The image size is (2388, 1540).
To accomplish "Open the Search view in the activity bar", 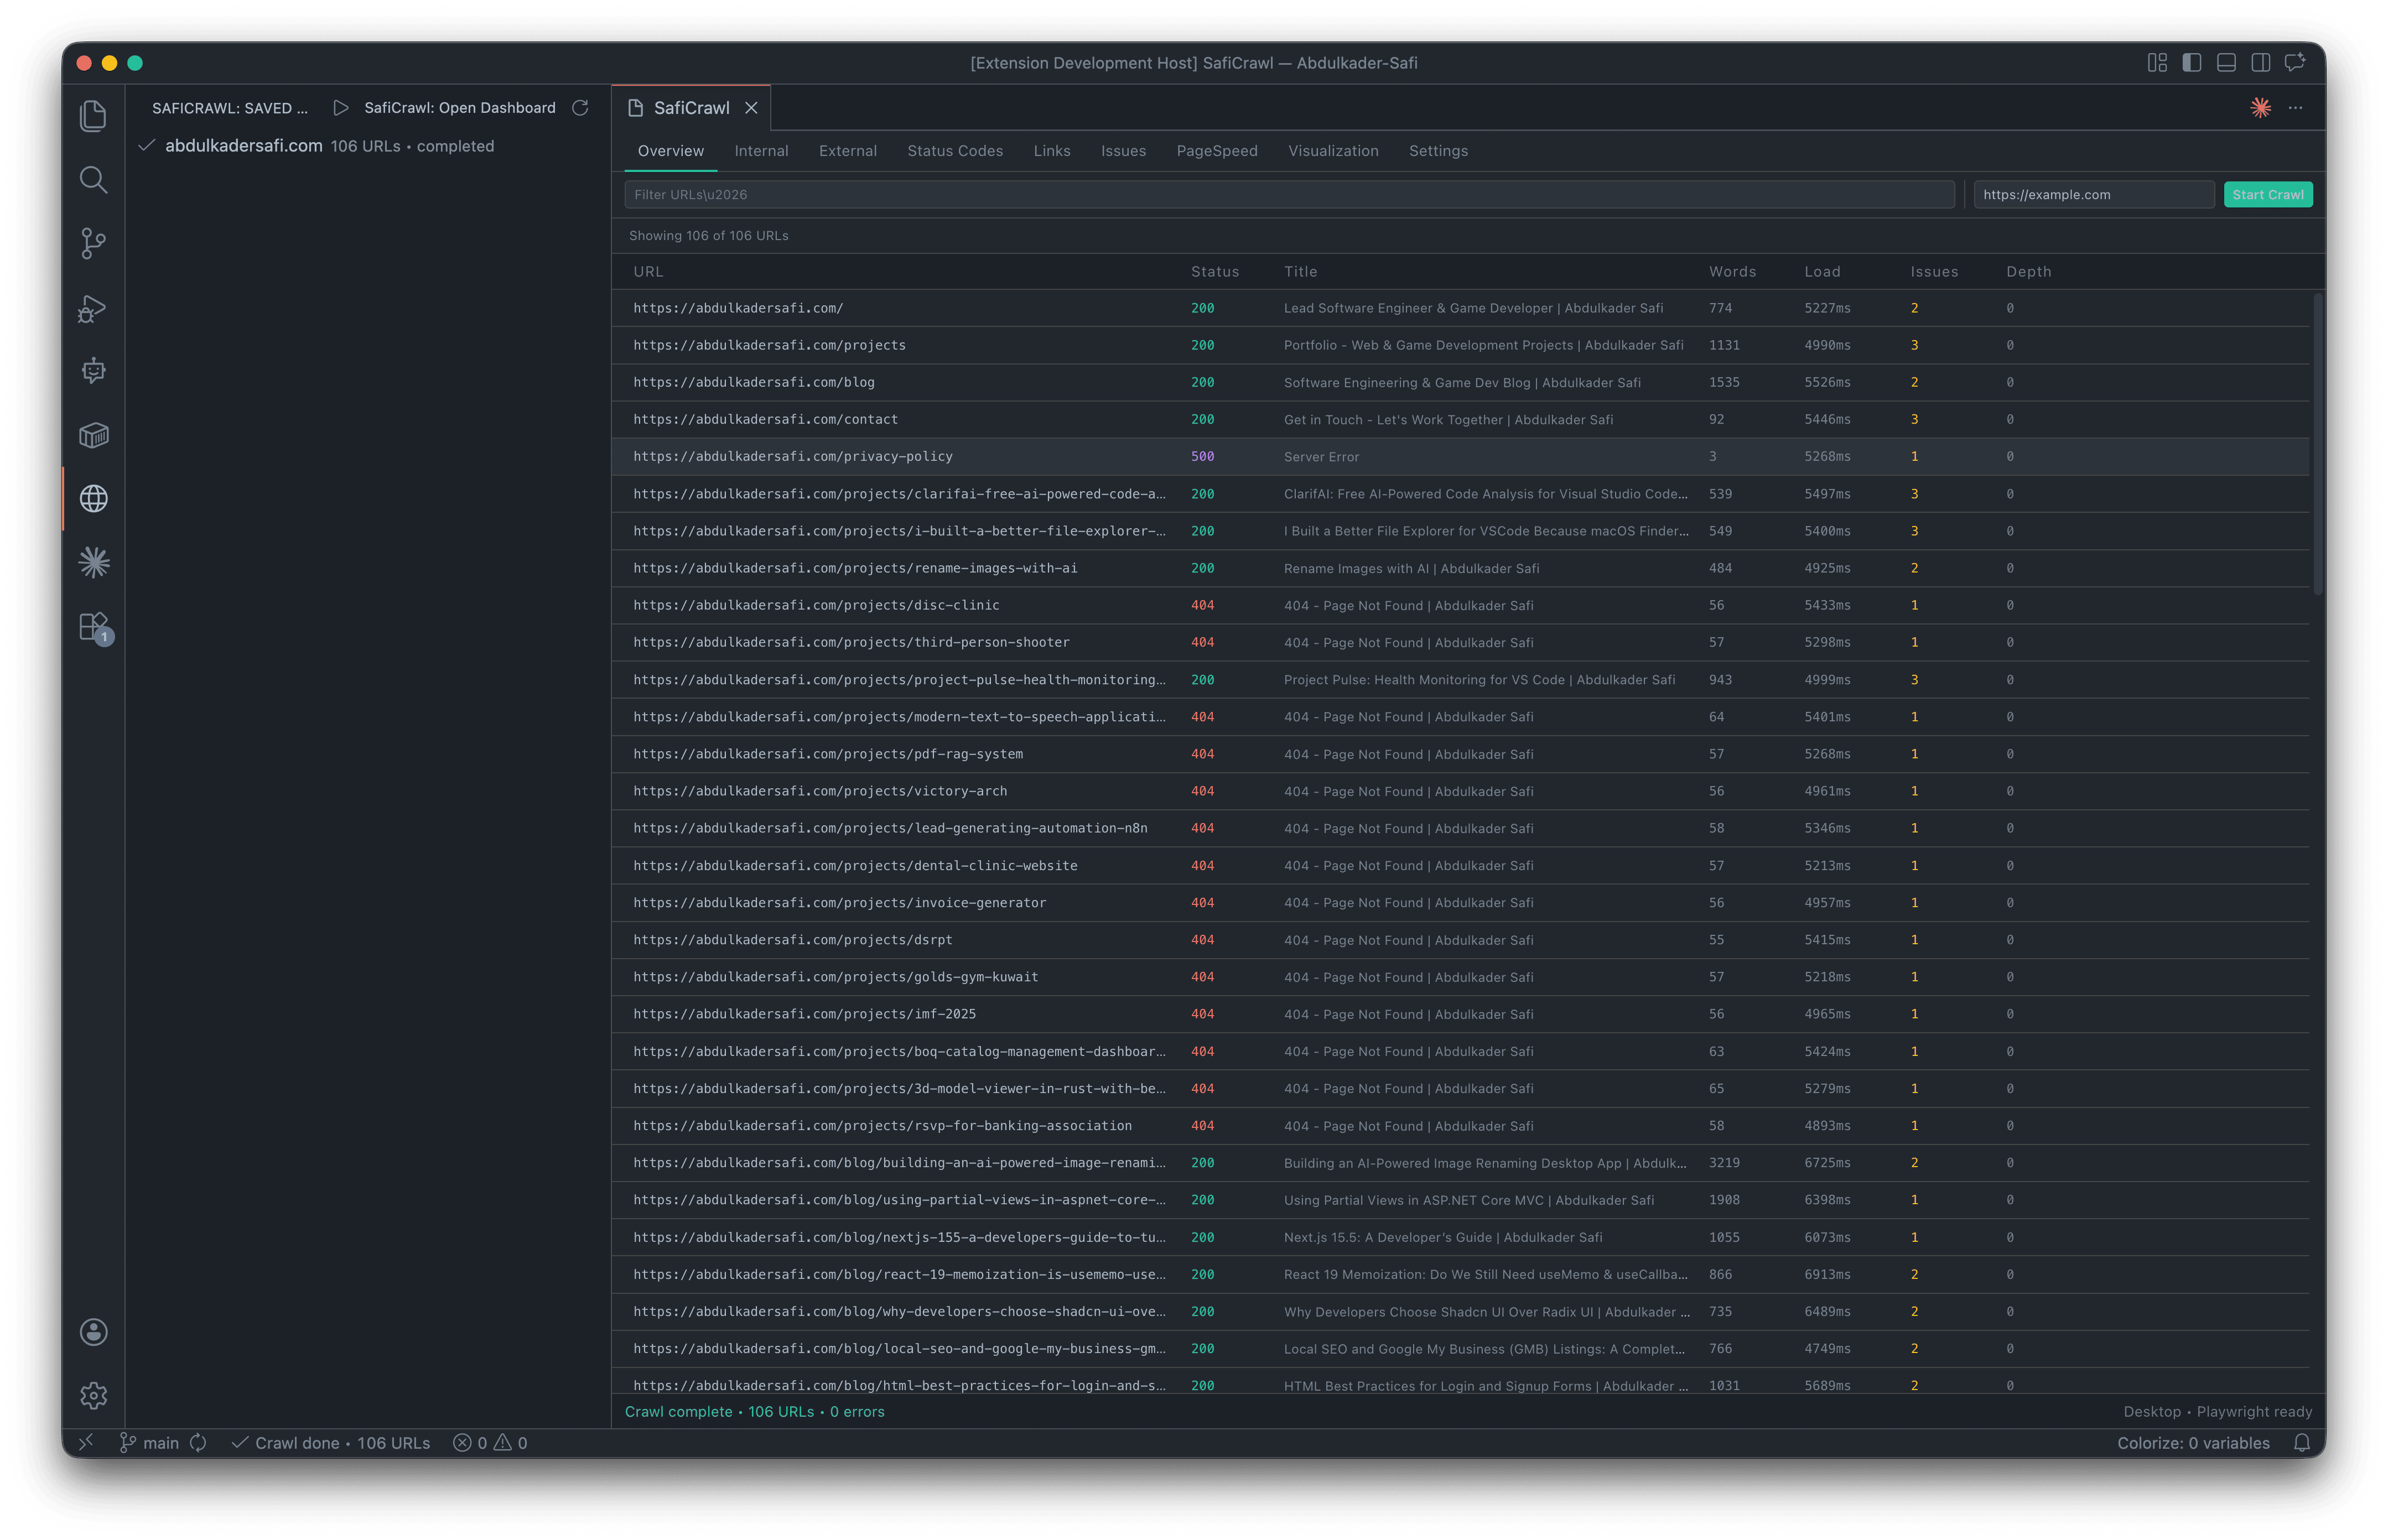I will (93, 180).
